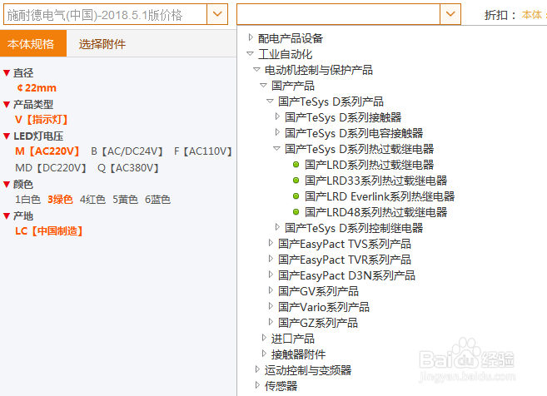
Task: Collapse the 电动机控制与保护产品 node arrow
Action: pyautogui.click(x=256, y=69)
